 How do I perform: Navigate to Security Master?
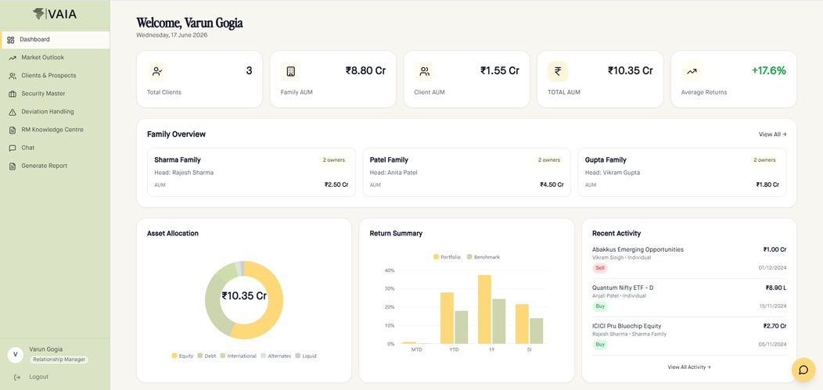[55, 94]
